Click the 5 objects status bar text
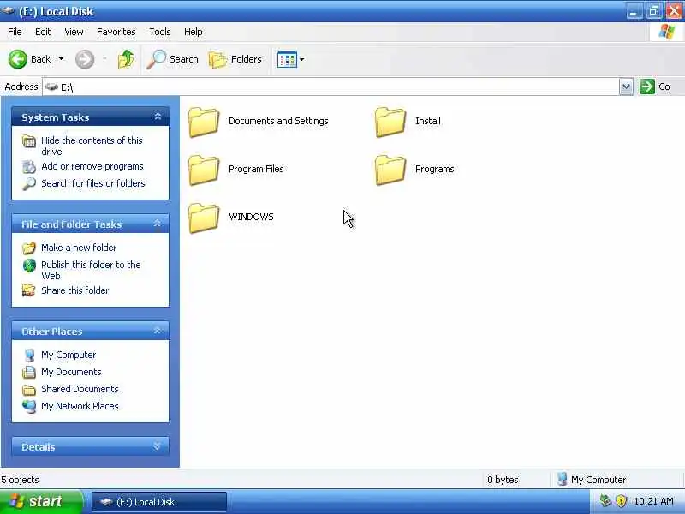This screenshot has height=514, width=685. pyautogui.click(x=20, y=480)
